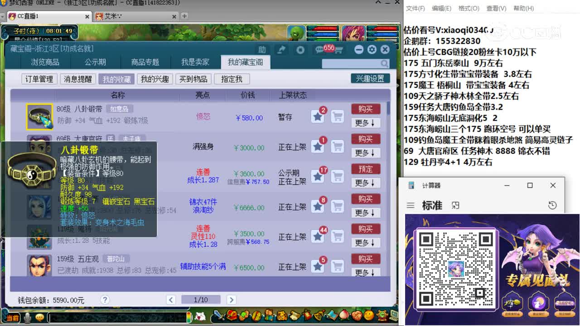Expand 更多 menu for ¥3500.00 row
Screen dimensions: 580x326
pyautogui.click(x=366, y=242)
